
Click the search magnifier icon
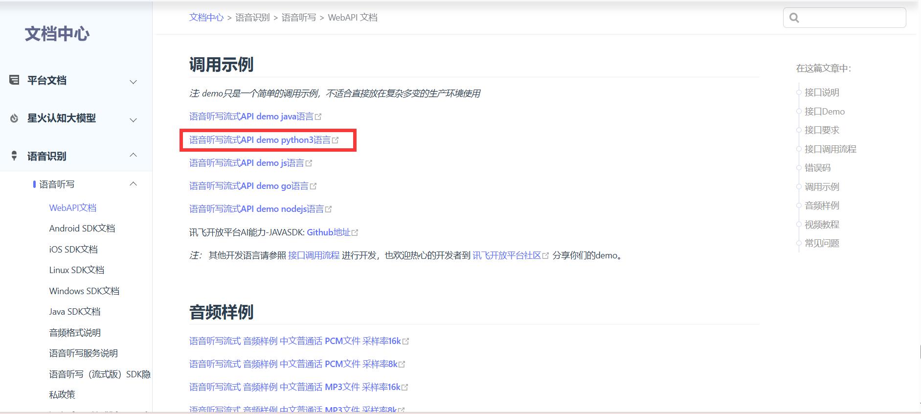pos(794,18)
